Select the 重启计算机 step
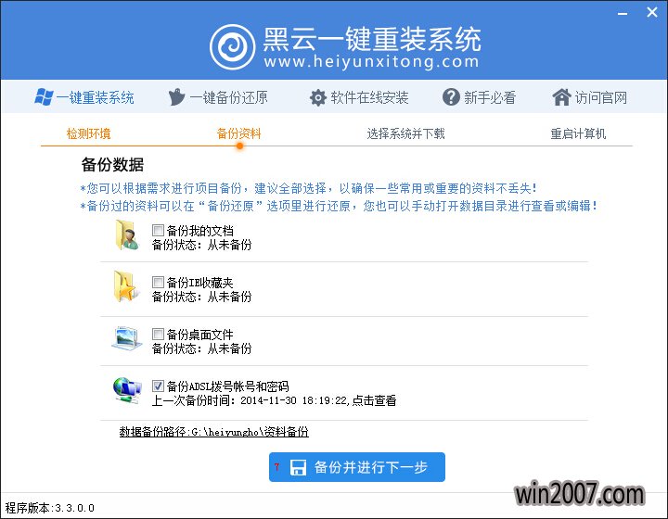 tap(578, 133)
